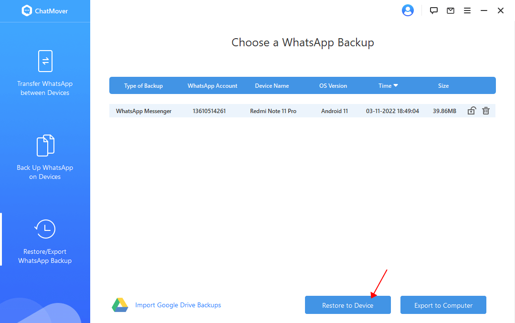Delete the Redmi Note 11 Pro backup
The image size is (515, 323).
tap(485, 110)
